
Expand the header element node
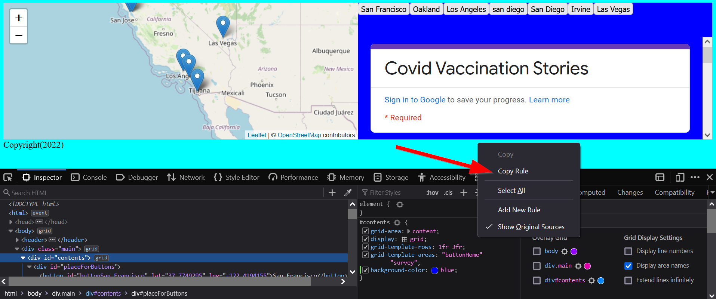point(17,240)
